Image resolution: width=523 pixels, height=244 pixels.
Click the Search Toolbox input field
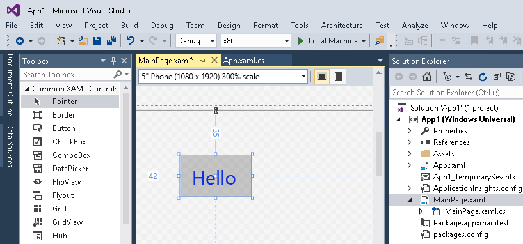pyautogui.click(x=67, y=75)
